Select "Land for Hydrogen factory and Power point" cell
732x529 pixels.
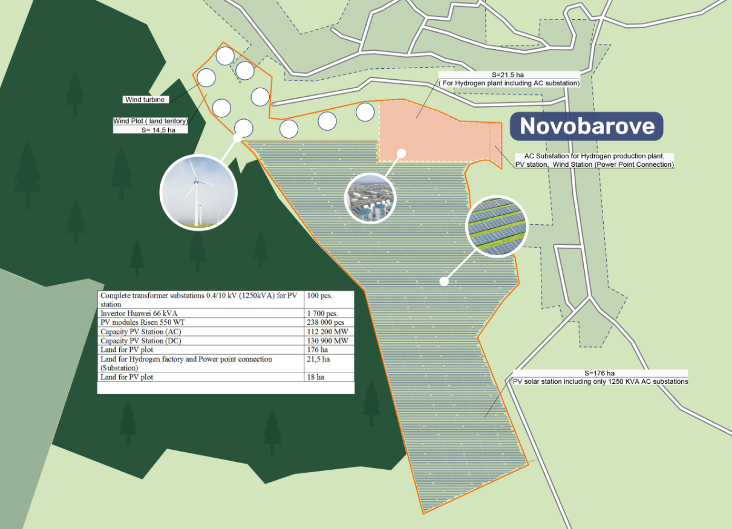201,363
